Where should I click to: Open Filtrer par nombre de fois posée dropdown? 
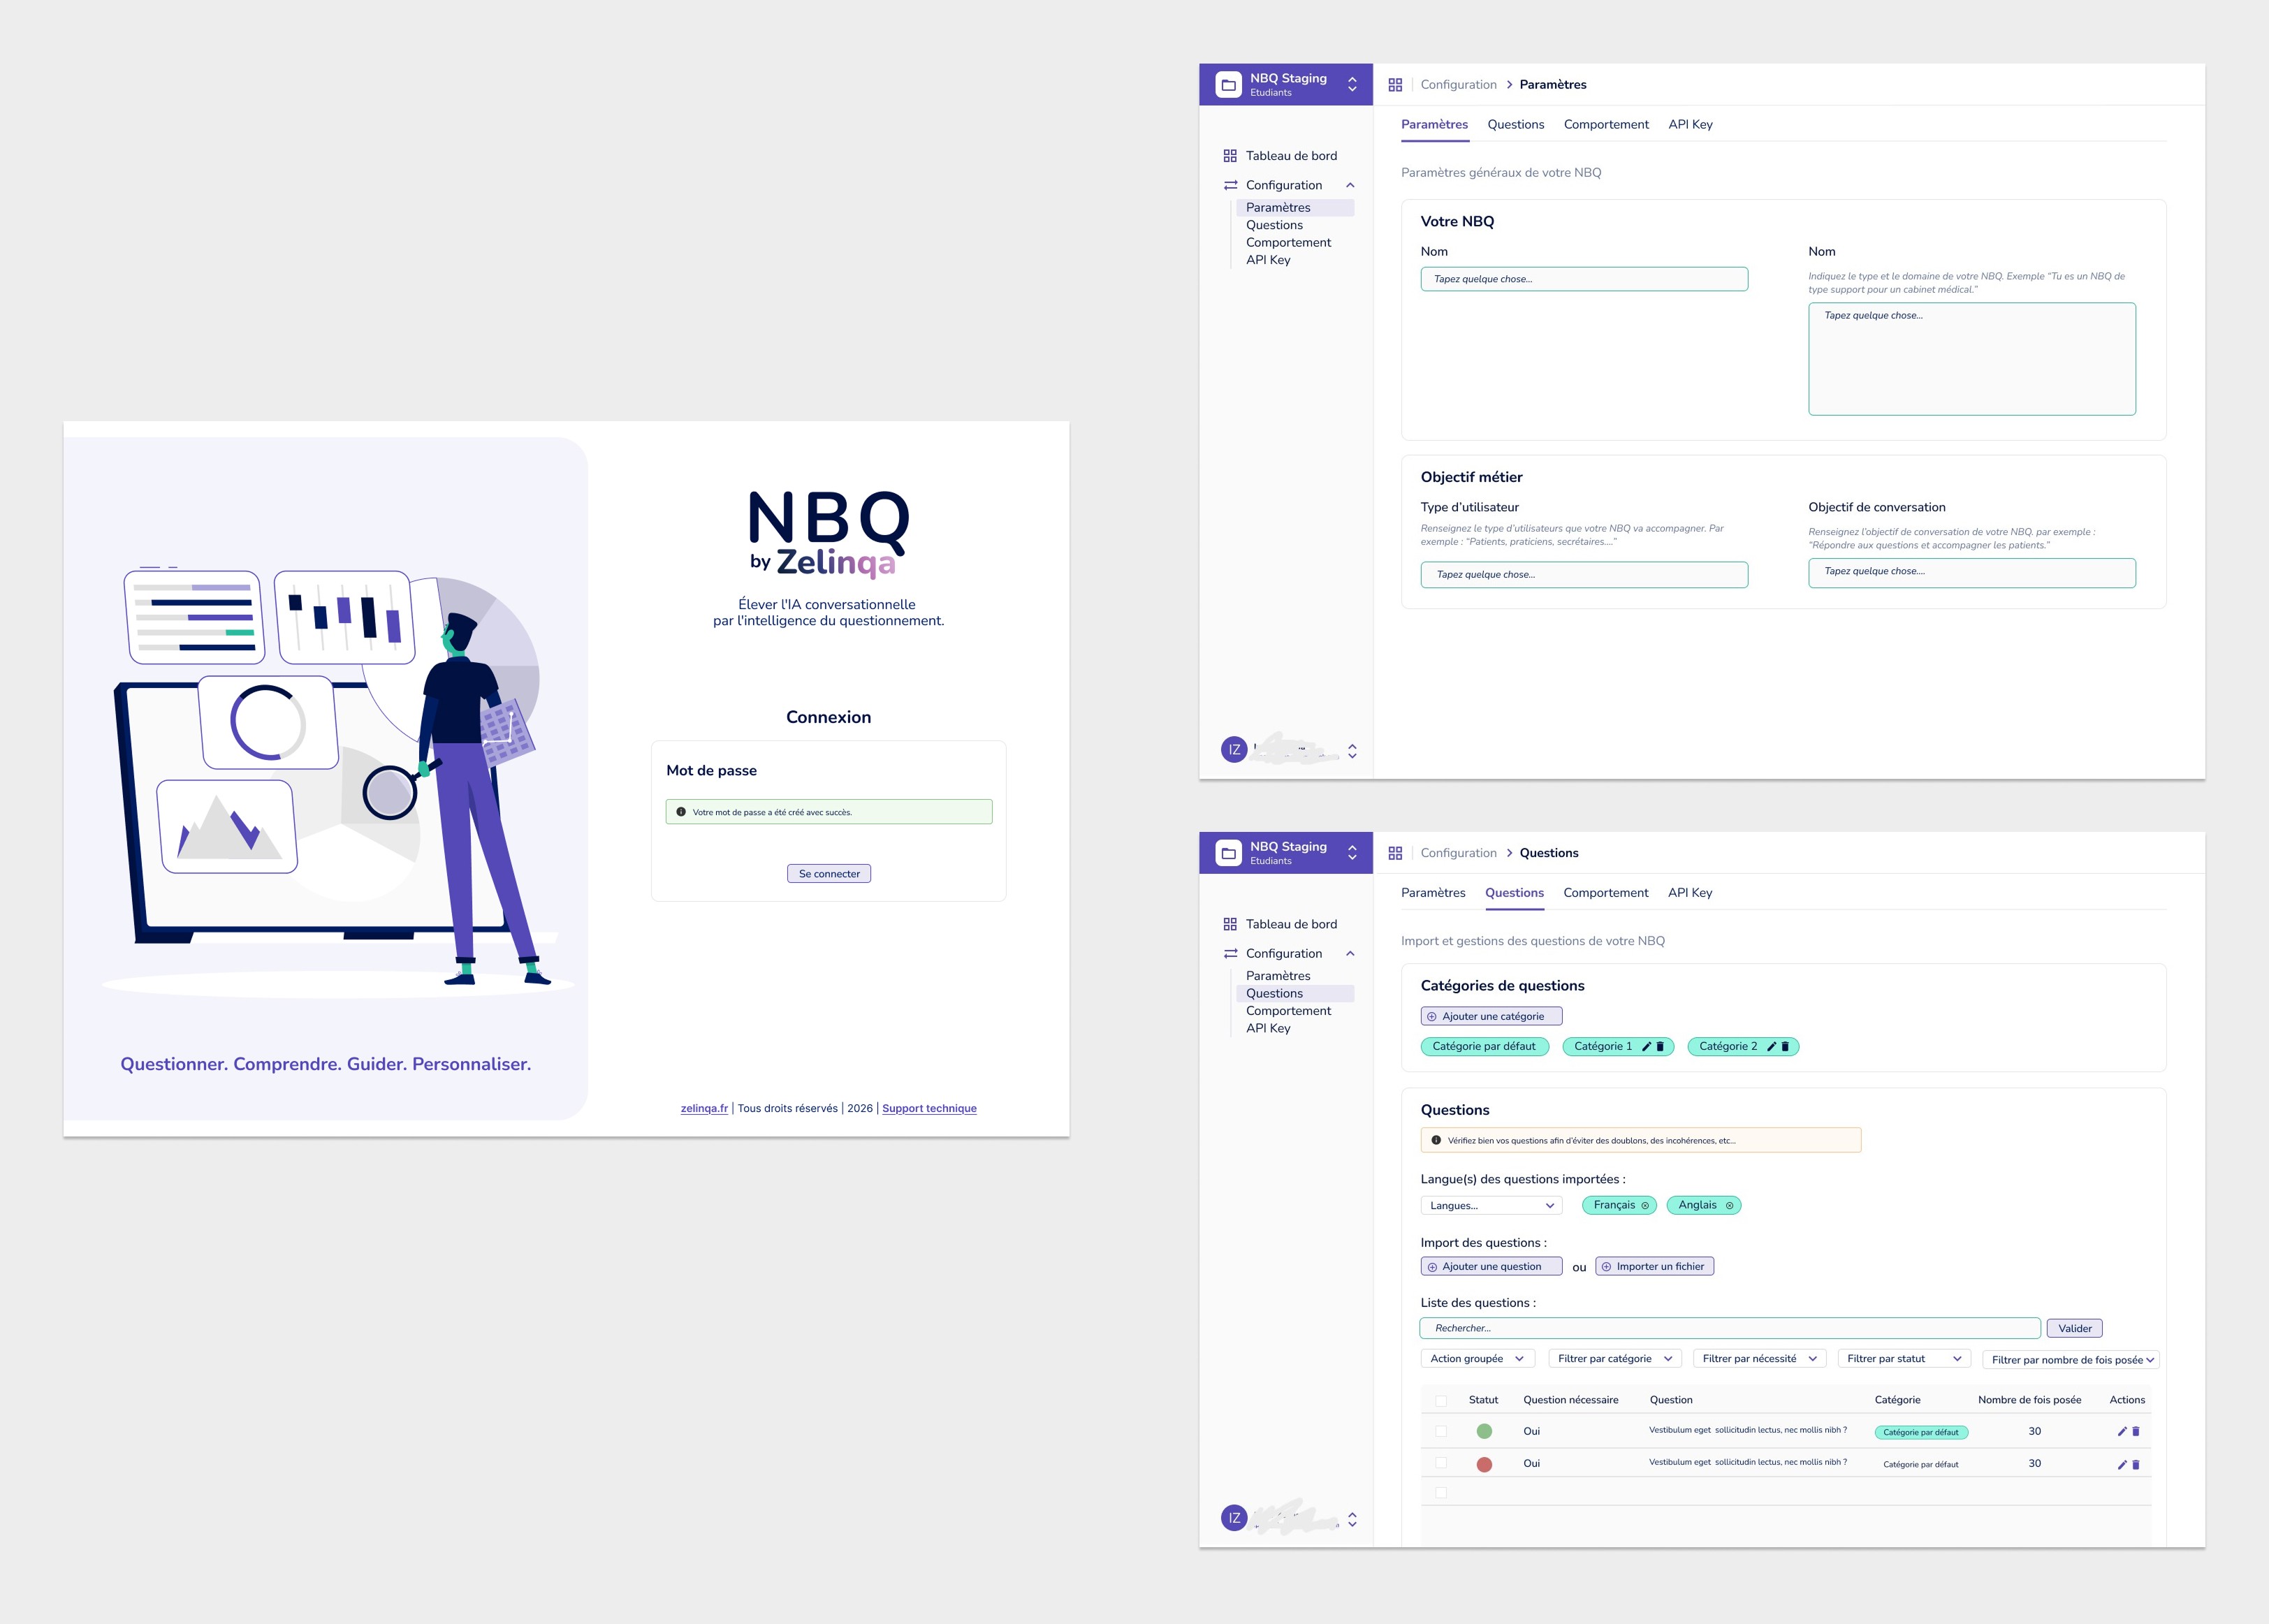2071,1359
